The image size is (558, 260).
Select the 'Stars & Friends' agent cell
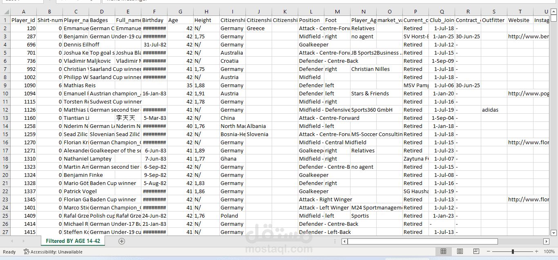[x=364, y=93]
